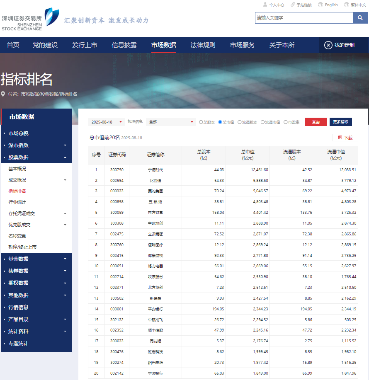Click the 更多指标 button
369x380 pixels.
coord(341,122)
